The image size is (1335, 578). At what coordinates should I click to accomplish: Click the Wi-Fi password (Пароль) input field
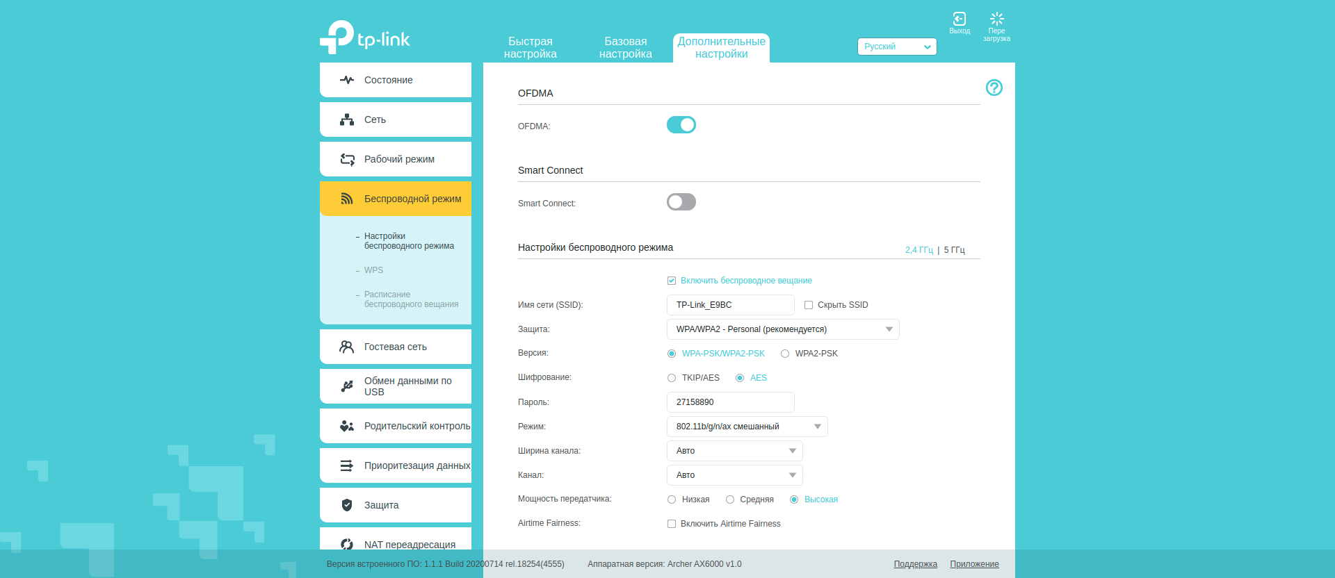point(730,402)
